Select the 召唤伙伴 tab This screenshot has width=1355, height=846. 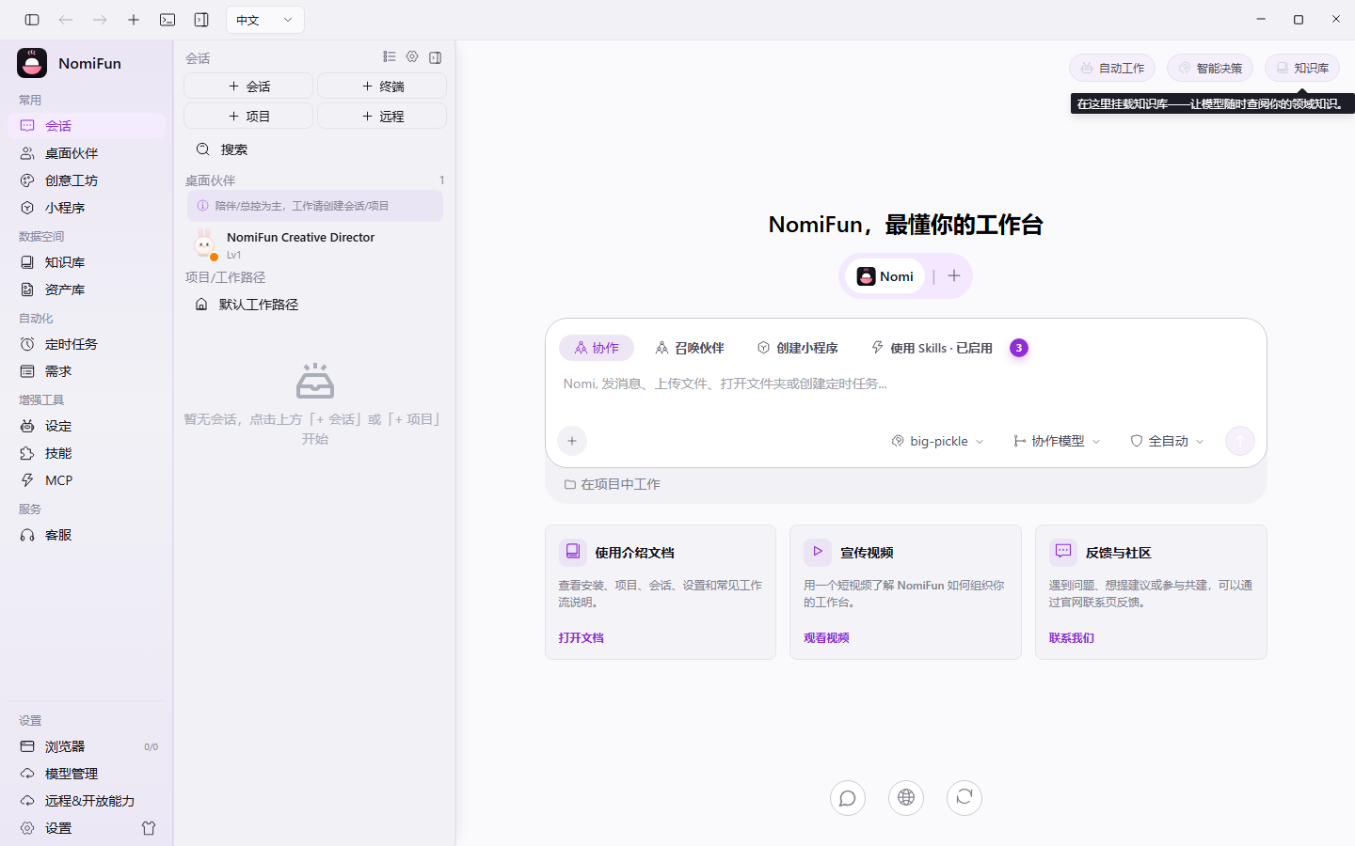tap(690, 348)
